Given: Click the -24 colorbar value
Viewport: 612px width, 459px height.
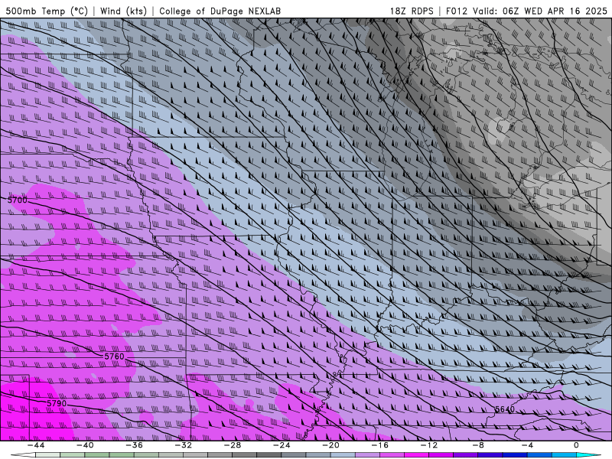Looking at the screenshot, I should [x=281, y=445].
